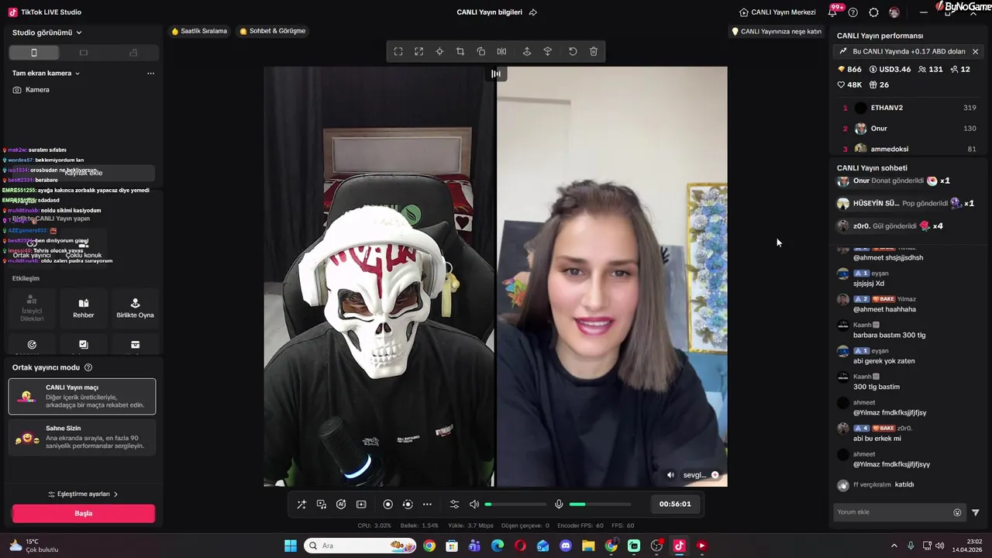The height and width of the screenshot is (558, 992).
Task: Open the help question mark icon
Action: tap(853, 12)
